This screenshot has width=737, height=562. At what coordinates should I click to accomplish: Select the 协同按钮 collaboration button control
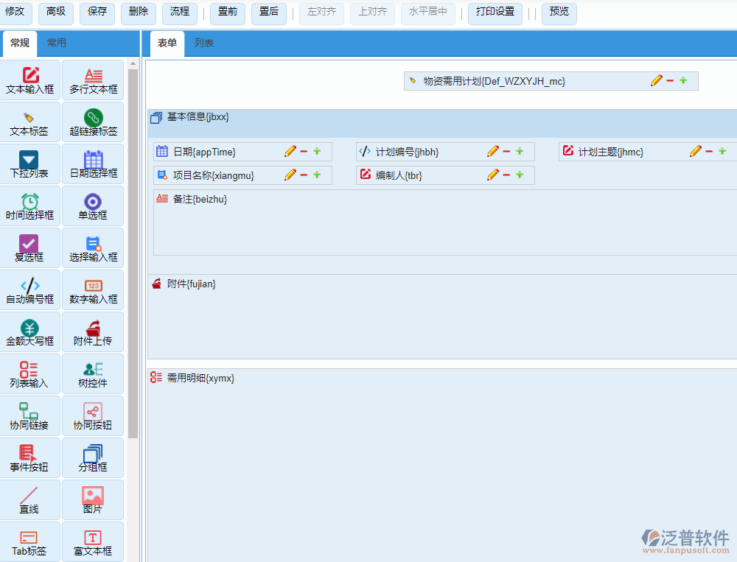[x=93, y=415]
